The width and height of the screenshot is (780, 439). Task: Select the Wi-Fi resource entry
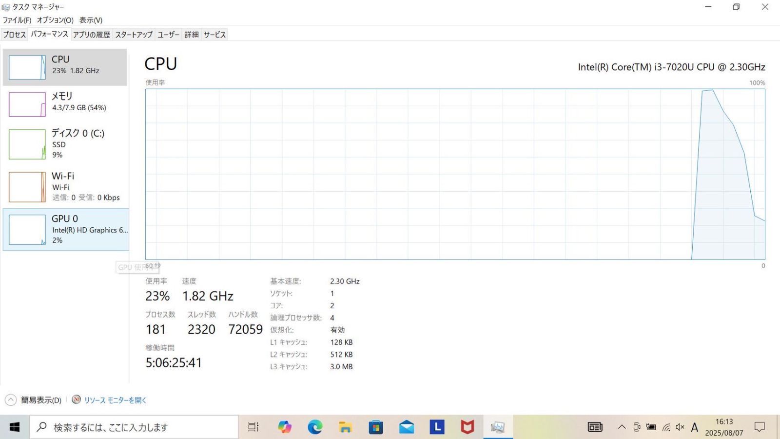(x=65, y=186)
